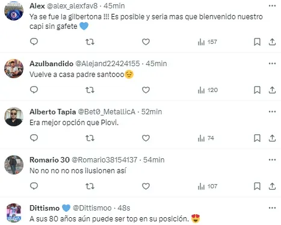Retweet Alex's post about capi sin gafete

[90, 42]
